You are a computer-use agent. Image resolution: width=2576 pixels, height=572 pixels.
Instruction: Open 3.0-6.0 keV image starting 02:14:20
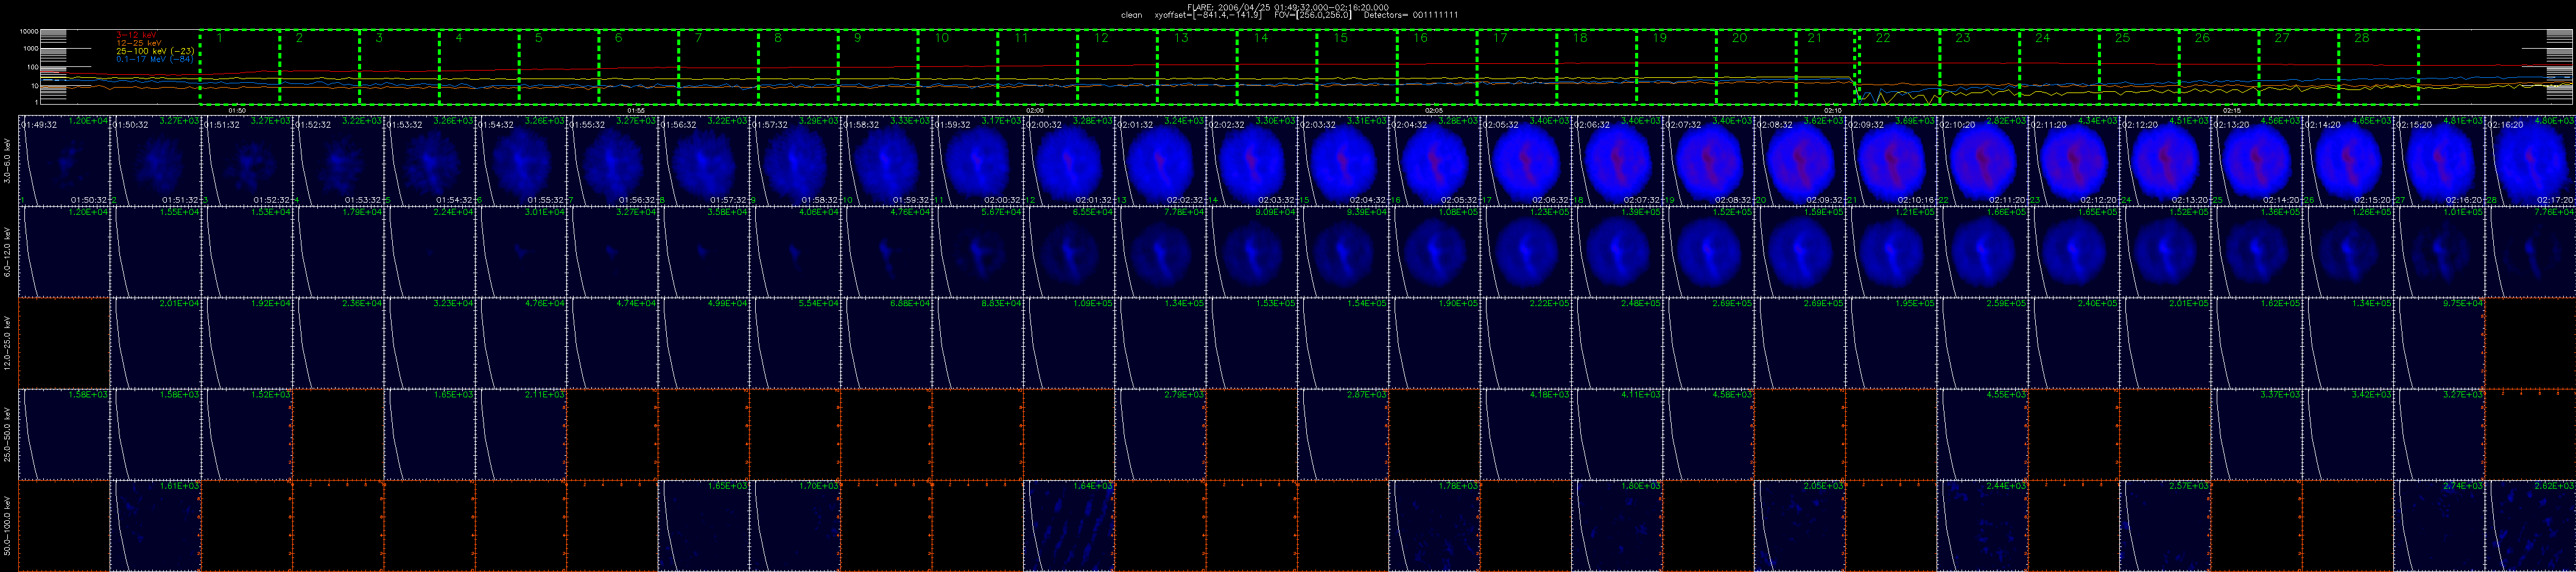[2348, 161]
